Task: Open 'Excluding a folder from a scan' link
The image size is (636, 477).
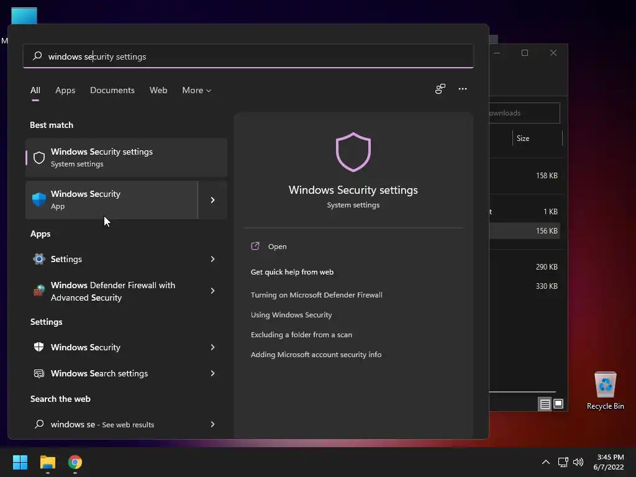Action: (x=301, y=335)
